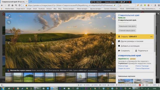
Task: Bookmark this page with the star icon
Action: tap(23, 5)
